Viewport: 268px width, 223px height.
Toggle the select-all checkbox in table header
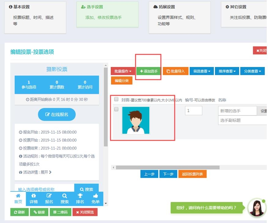(116, 99)
